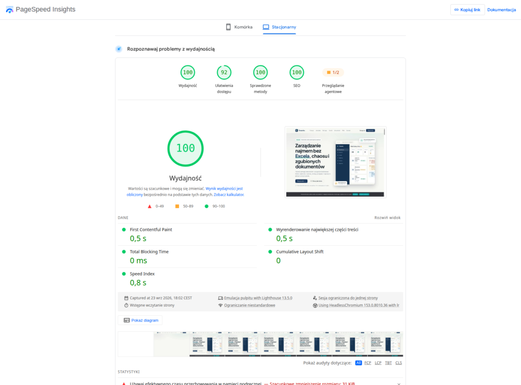
Task: Click the calendar icon next to Captured at
Action: tap(126, 298)
